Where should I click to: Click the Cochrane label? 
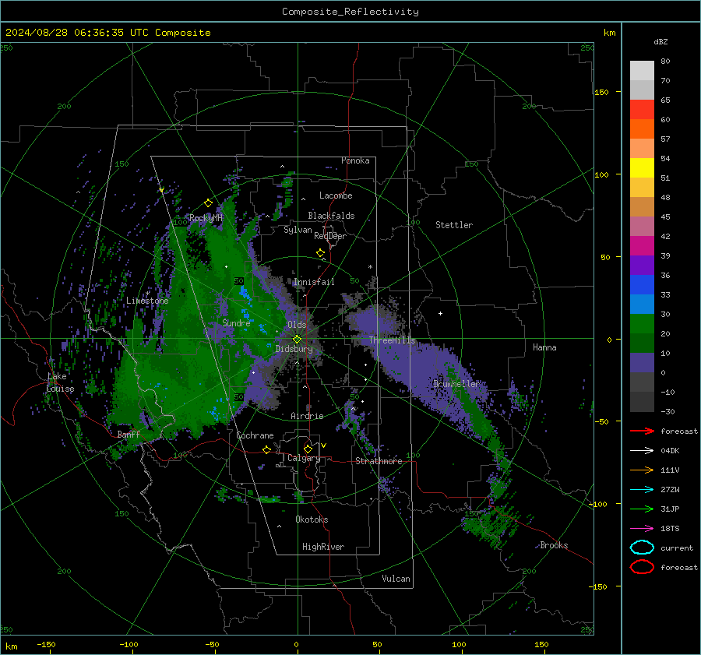255,435
